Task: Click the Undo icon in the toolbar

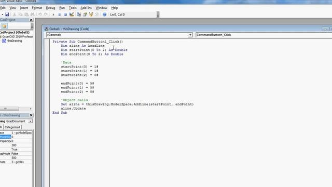Action: [40, 15]
